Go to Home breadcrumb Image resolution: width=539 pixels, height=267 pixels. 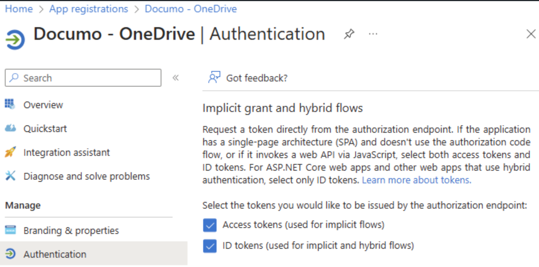tap(19, 9)
